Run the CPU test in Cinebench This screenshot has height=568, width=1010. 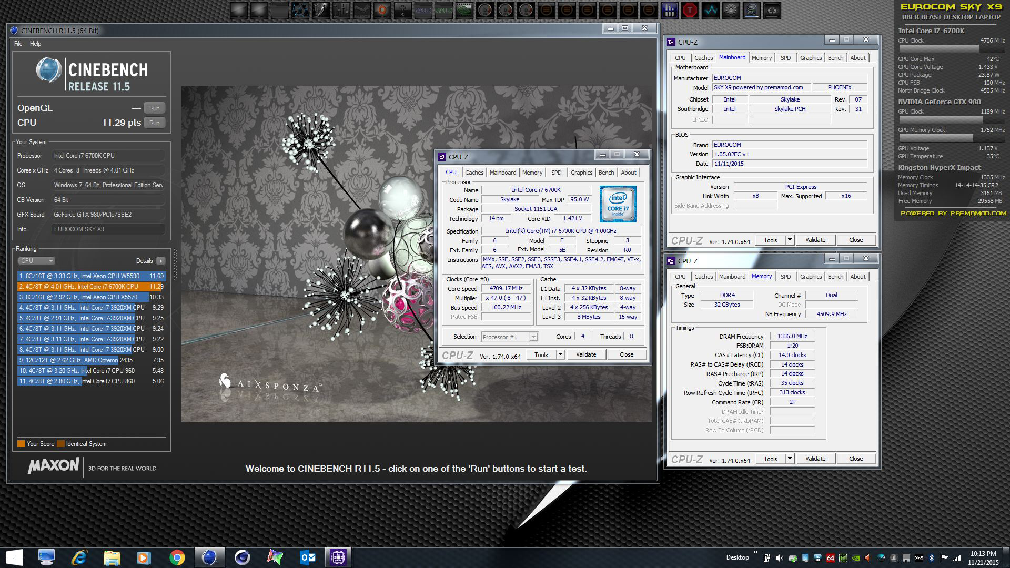pos(154,123)
